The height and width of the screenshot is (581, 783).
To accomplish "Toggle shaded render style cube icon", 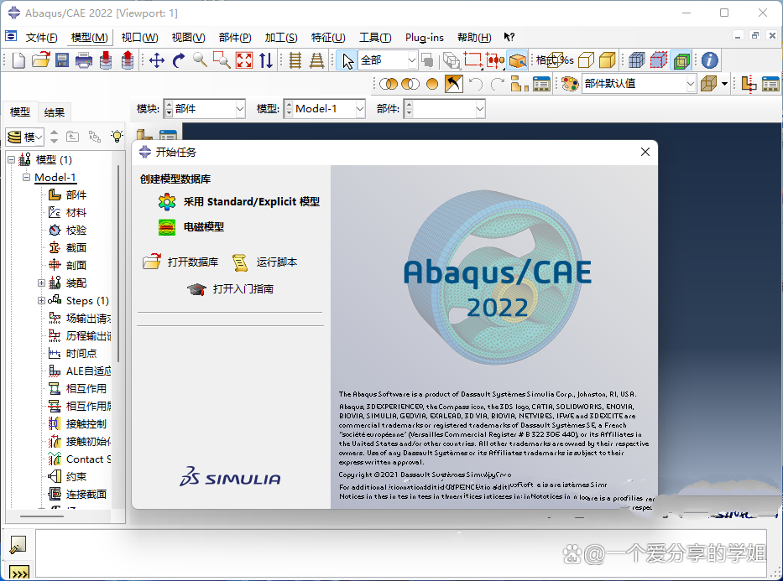I will (x=608, y=60).
